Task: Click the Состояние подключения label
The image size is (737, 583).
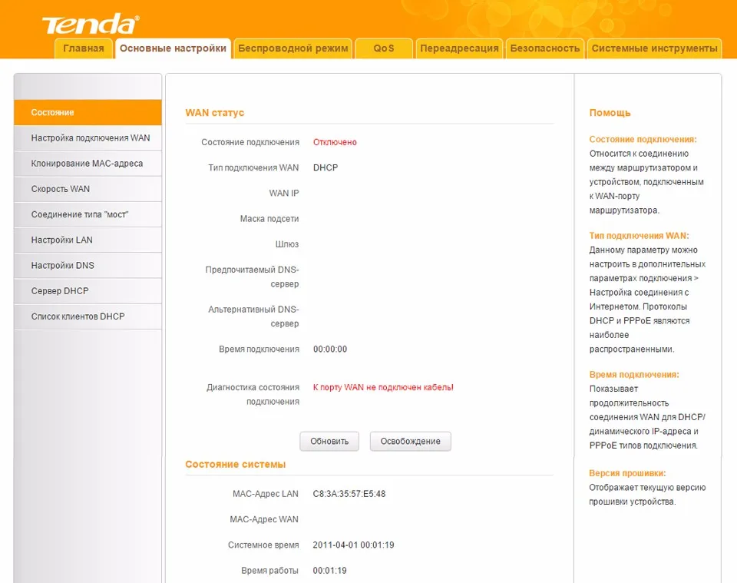Action: pyautogui.click(x=250, y=142)
